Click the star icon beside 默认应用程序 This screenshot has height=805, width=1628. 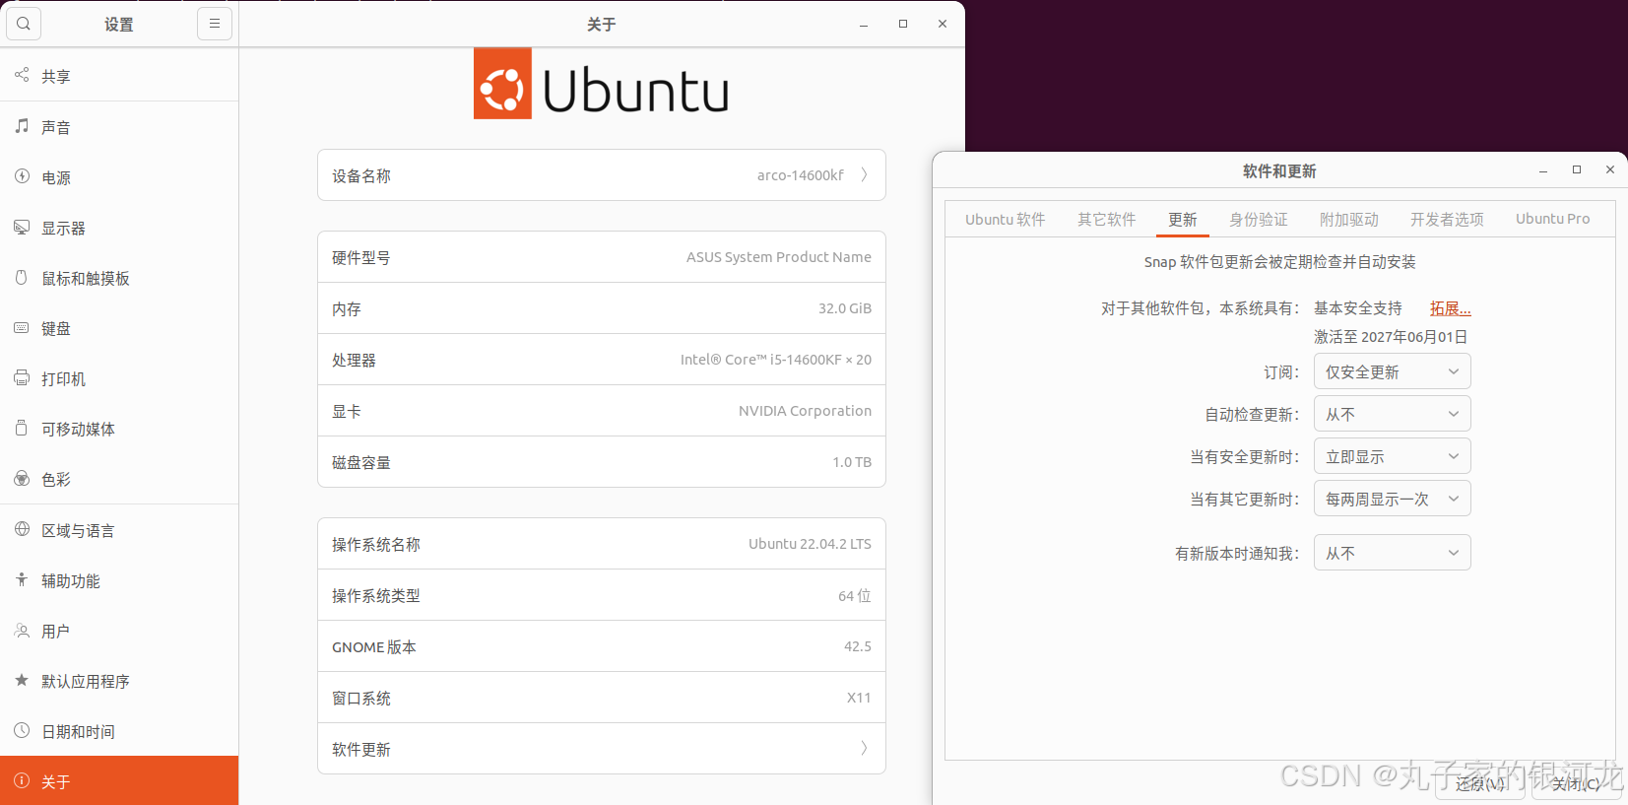22,680
